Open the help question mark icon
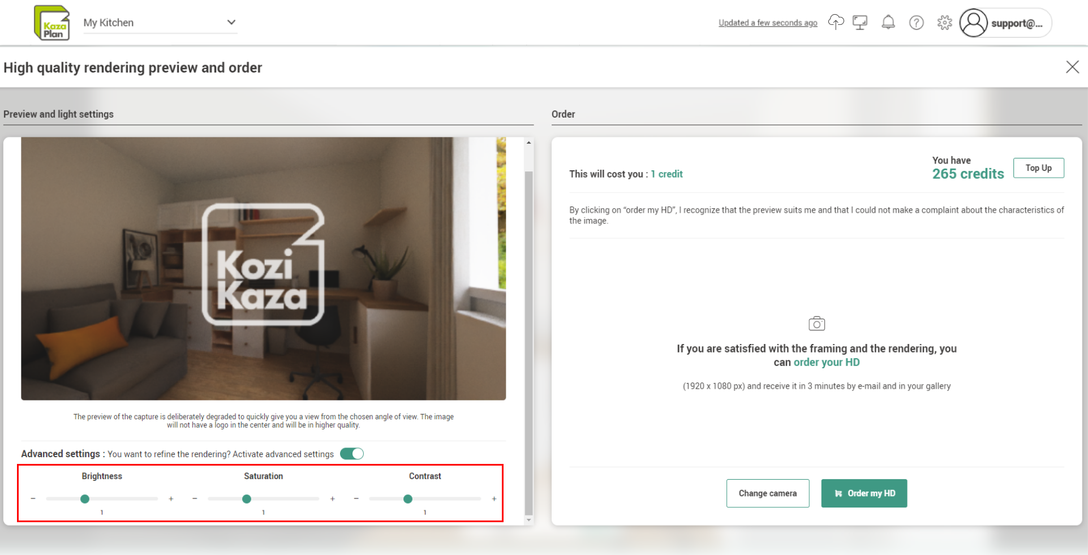 917,23
